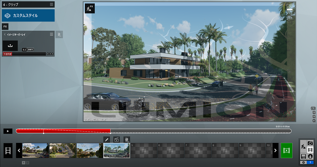This screenshot has height=167, width=317.
Task: Switch to Build mode
Action: pyautogui.click(x=303, y=146)
